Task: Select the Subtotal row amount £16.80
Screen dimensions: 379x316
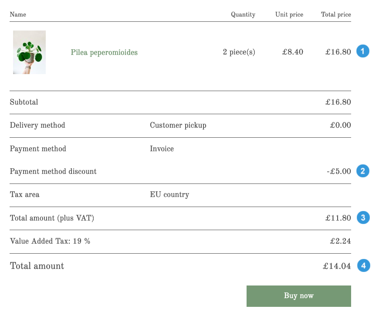Action: pyautogui.click(x=339, y=102)
